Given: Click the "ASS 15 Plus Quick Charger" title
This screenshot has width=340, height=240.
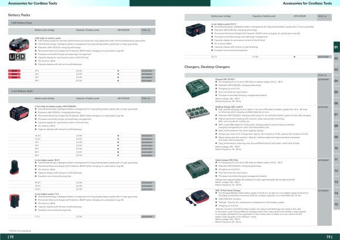Looking at the screenshot, I should [x=228, y=190].
